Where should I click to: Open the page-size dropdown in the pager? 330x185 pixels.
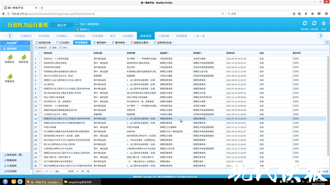[38, 171]
